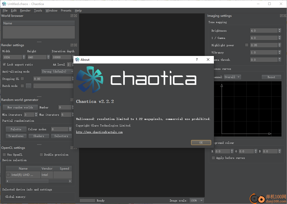Click the render progress bar

pyautogui.click(x=87, y=200)
